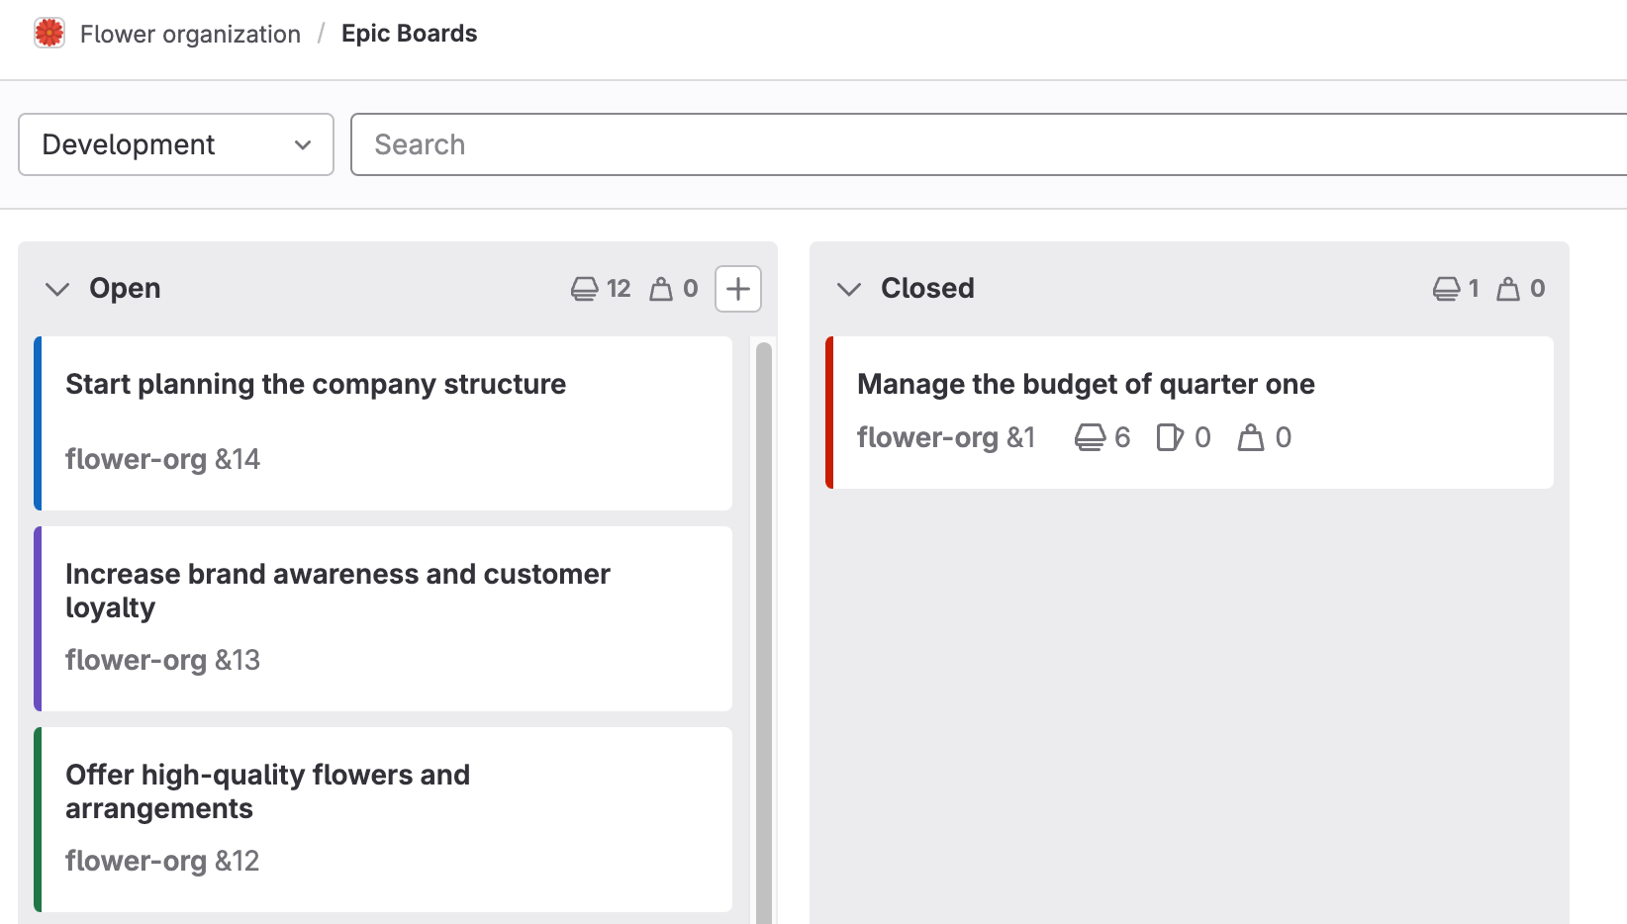Collapse the Closed list with chevron

point(849,289)
